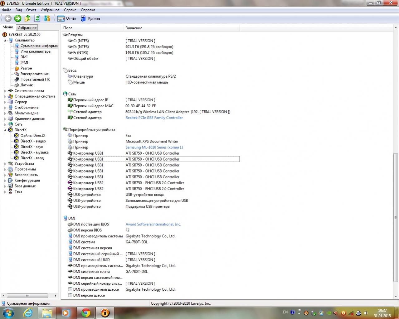Open Windows Explorer folder taskbar icon
399x319 pixels.
(47, 313)
